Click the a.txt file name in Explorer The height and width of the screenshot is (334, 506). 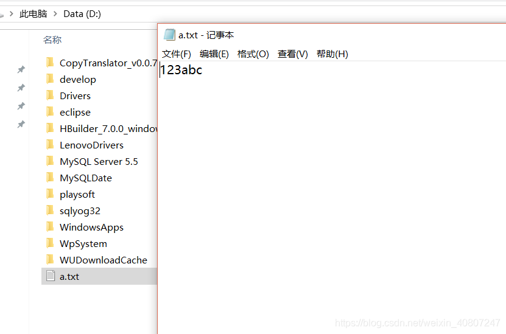click(x=69, y=277)
